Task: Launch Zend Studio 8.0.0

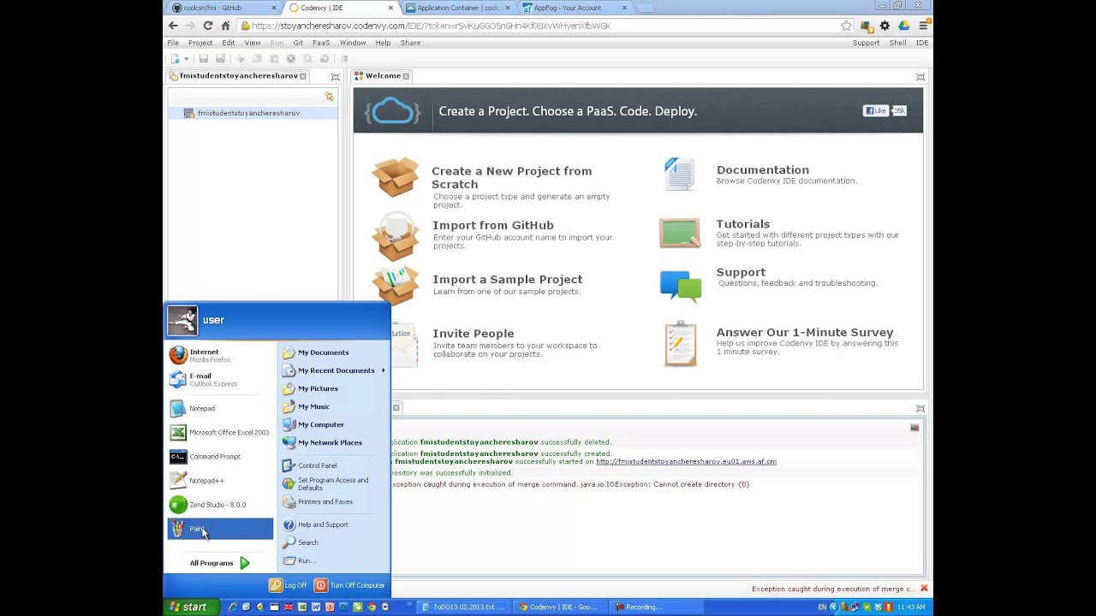Action: pyautogui.click(x=220, y=505)
